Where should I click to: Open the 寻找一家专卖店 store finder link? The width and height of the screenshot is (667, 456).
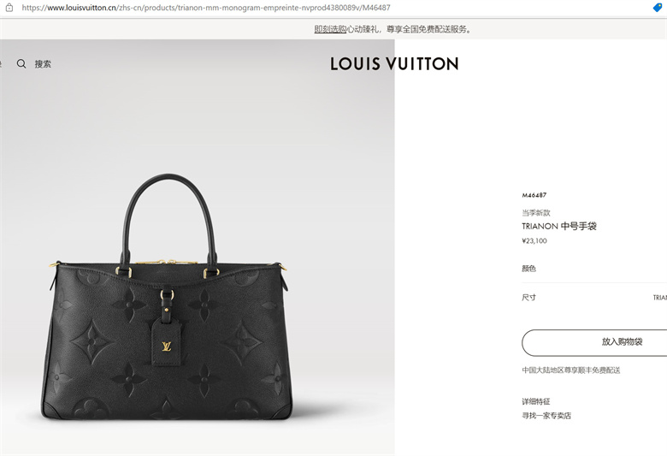tap(546, 416)
